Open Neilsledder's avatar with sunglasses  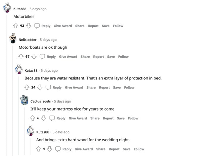tap(13, 38)
